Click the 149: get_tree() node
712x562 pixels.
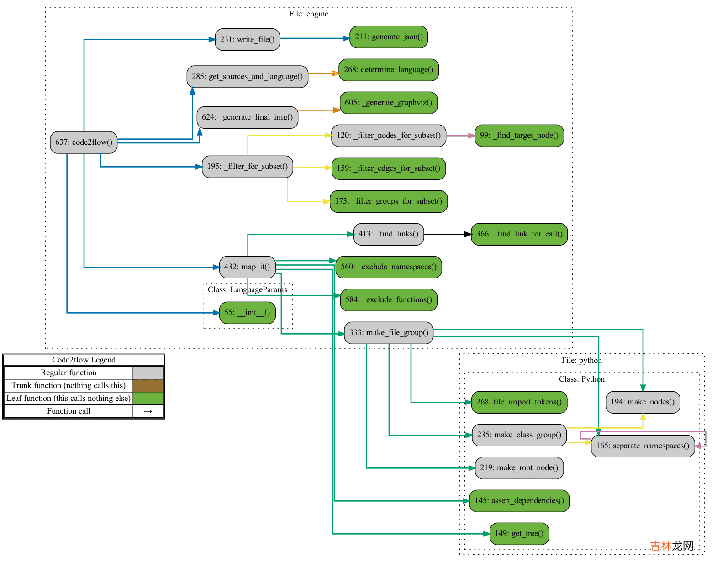coord(519,534)
